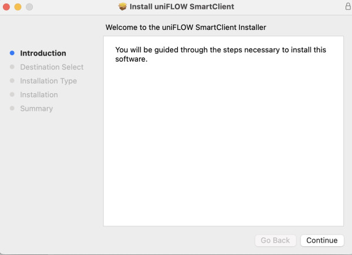Viewport: 352px width, 255px height.
Task: Click the disabled Go Back button
Action: coord(275,240)
